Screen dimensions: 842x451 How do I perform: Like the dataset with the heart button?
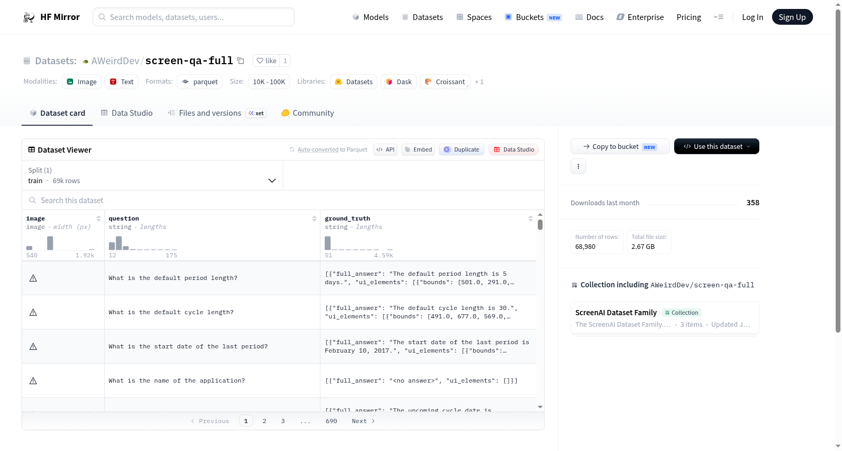[266, 61]
